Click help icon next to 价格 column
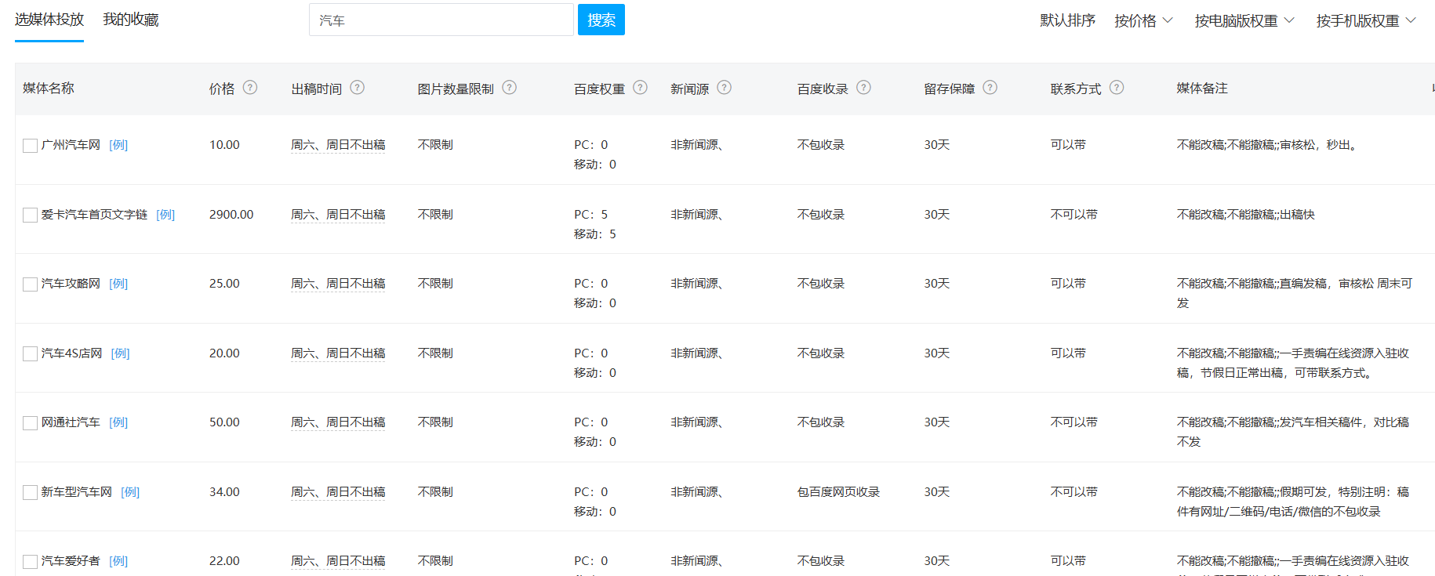 click(250, 88)
